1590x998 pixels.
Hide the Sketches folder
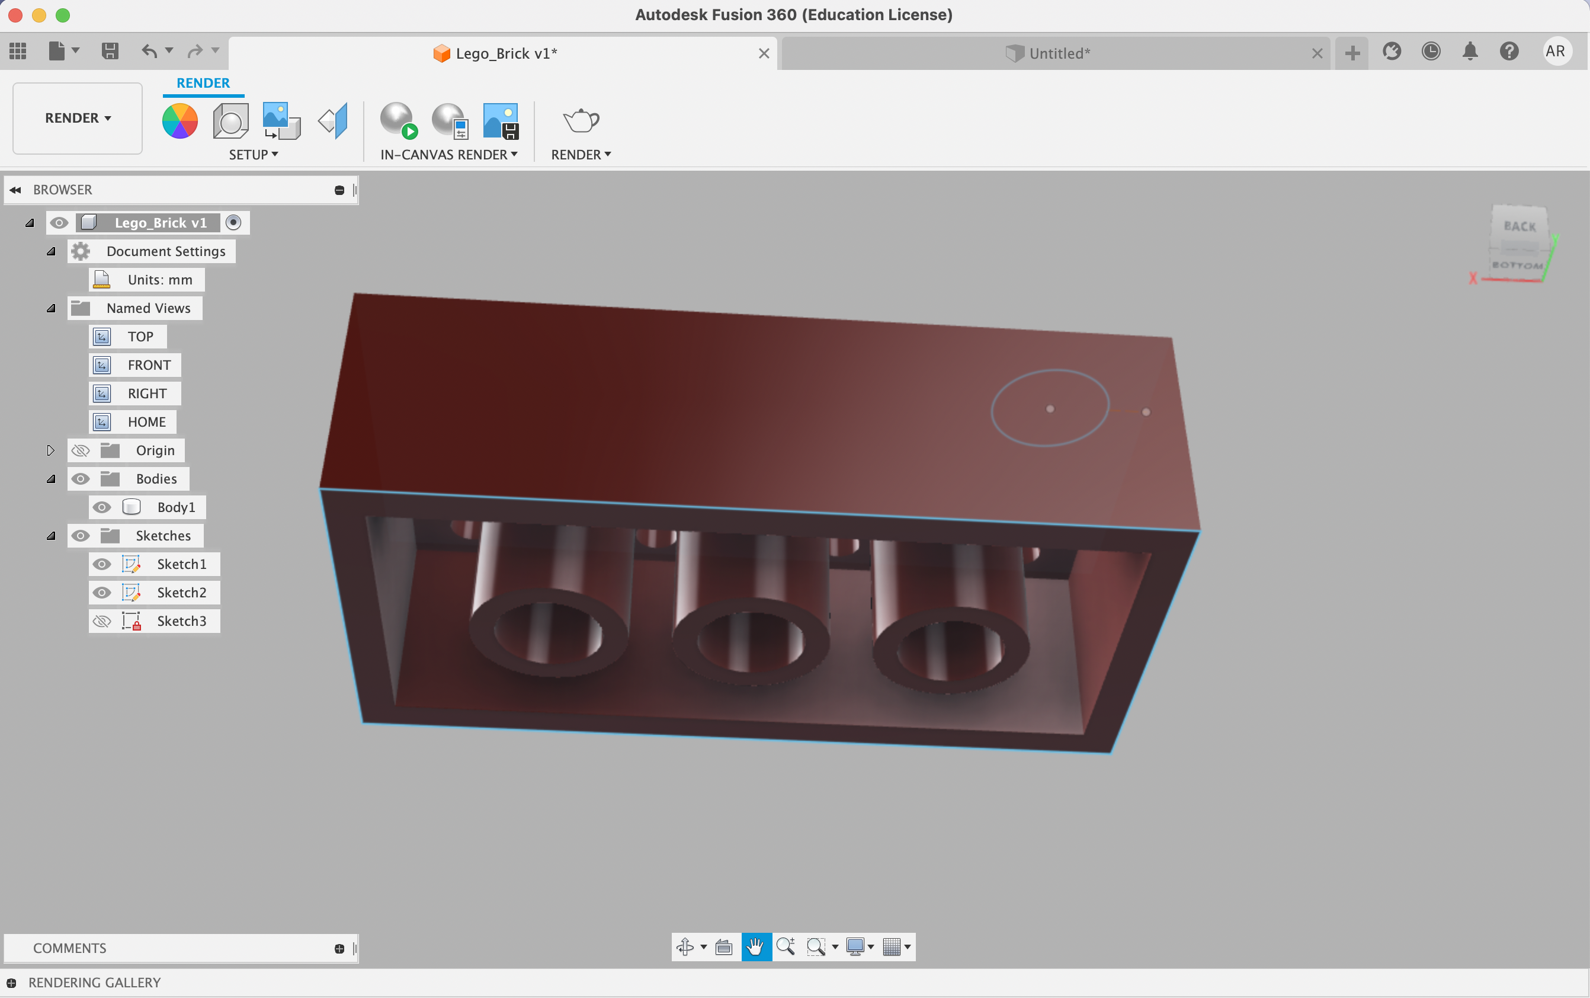tap(81, 536)
